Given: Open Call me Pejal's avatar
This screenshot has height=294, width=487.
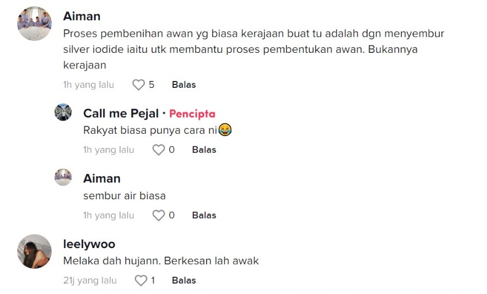Looking at the screenshot, I should coord(63,112).
